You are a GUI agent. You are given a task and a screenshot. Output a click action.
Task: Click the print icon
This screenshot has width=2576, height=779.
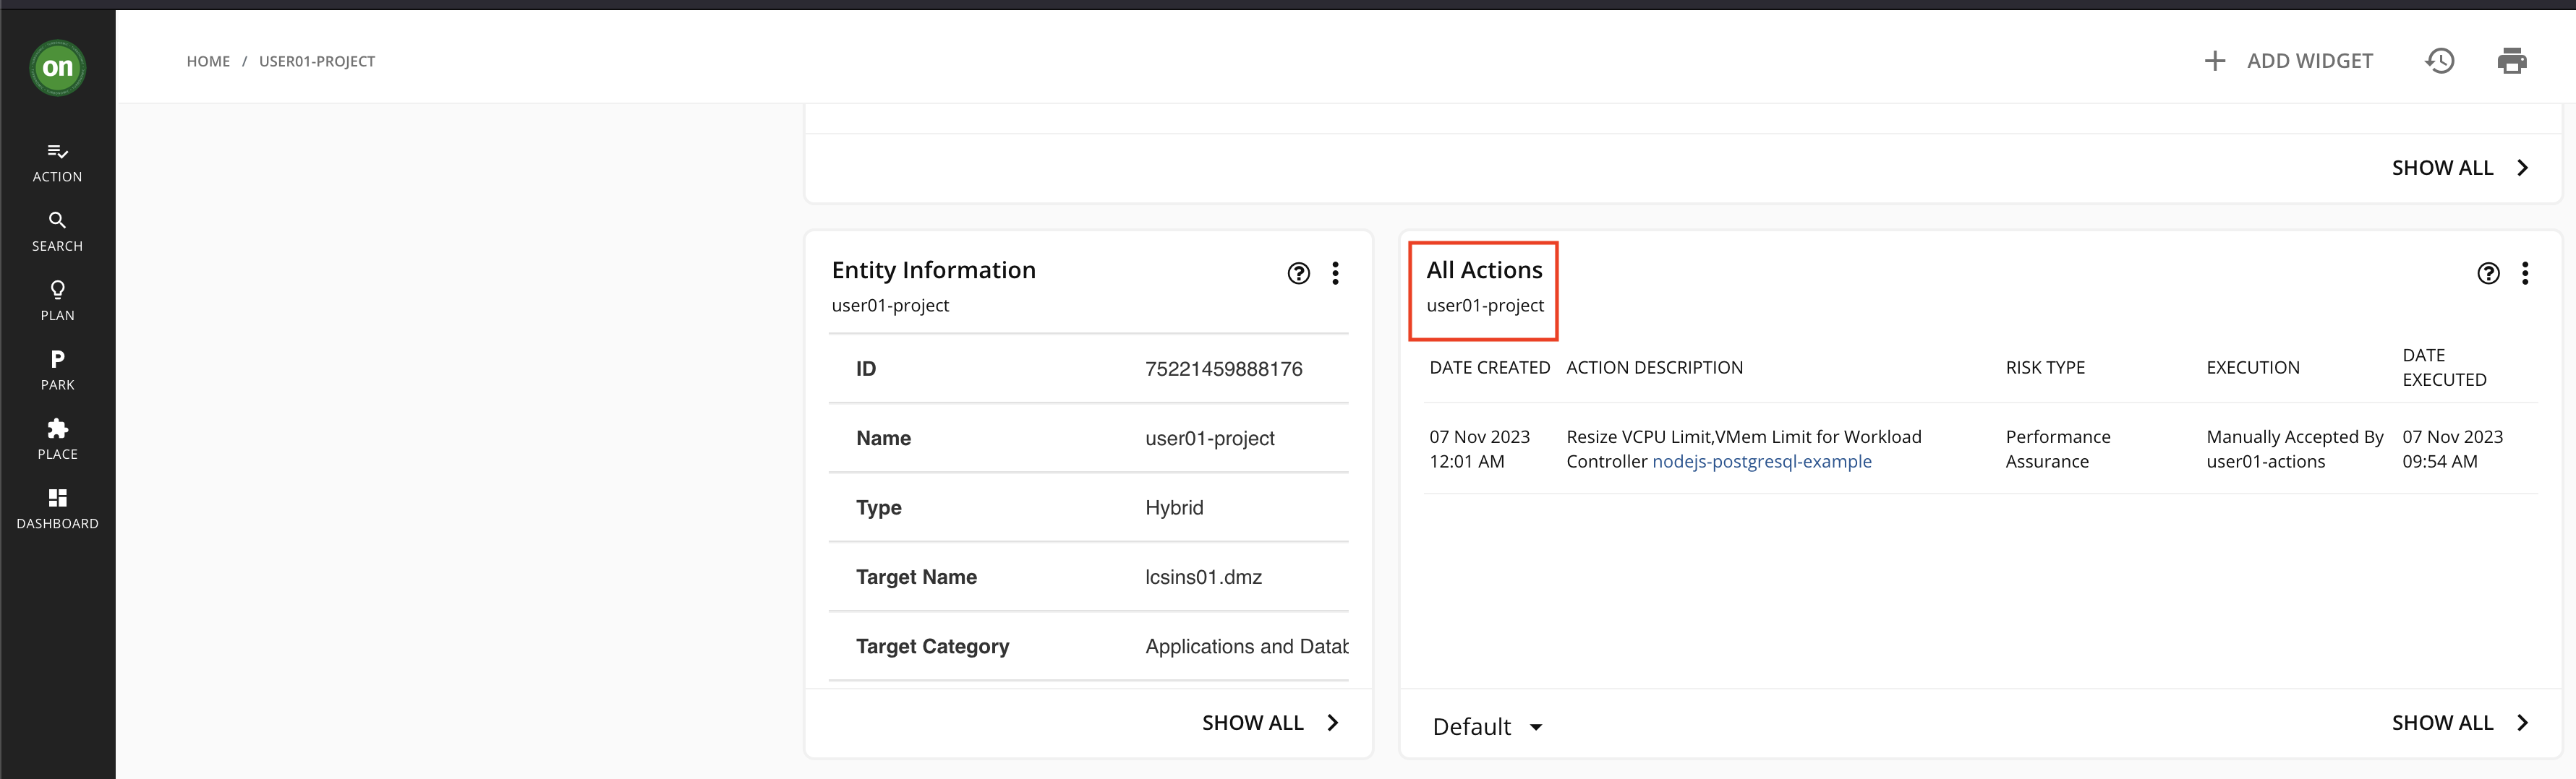pos(2512,61)
